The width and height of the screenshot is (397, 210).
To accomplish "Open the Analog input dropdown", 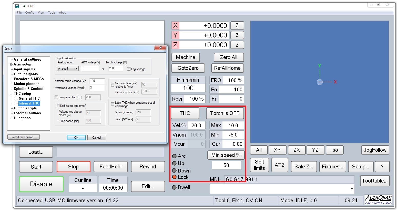I will [76, 69].
